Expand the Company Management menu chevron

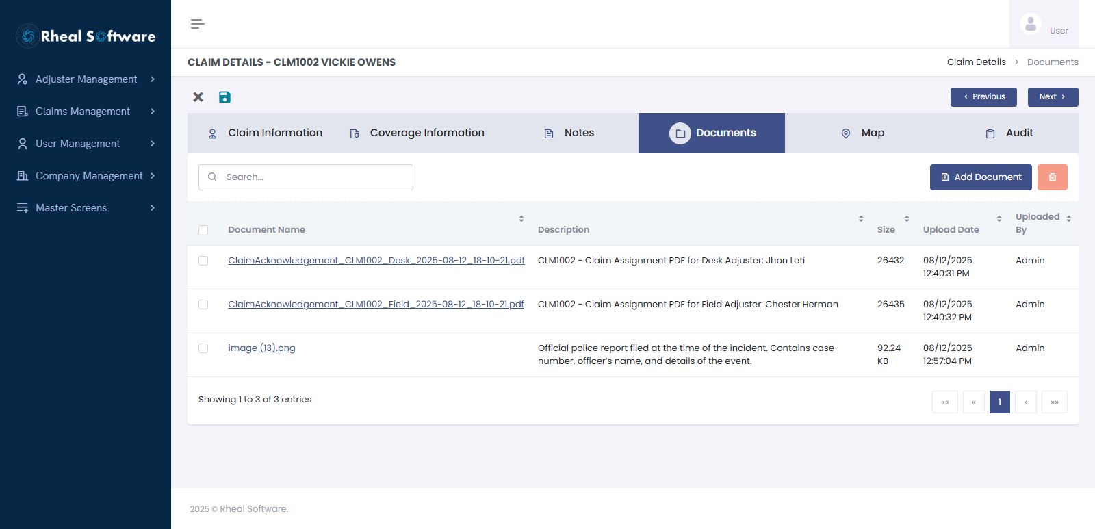tap(153, 176)
